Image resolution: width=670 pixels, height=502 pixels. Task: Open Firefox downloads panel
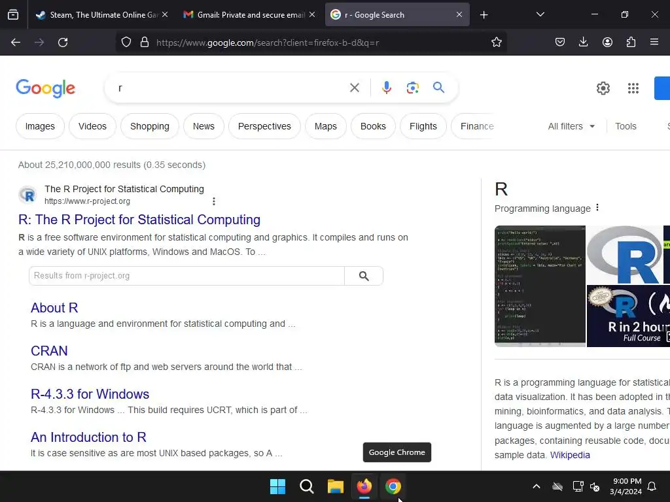click(x=583, y=42)
